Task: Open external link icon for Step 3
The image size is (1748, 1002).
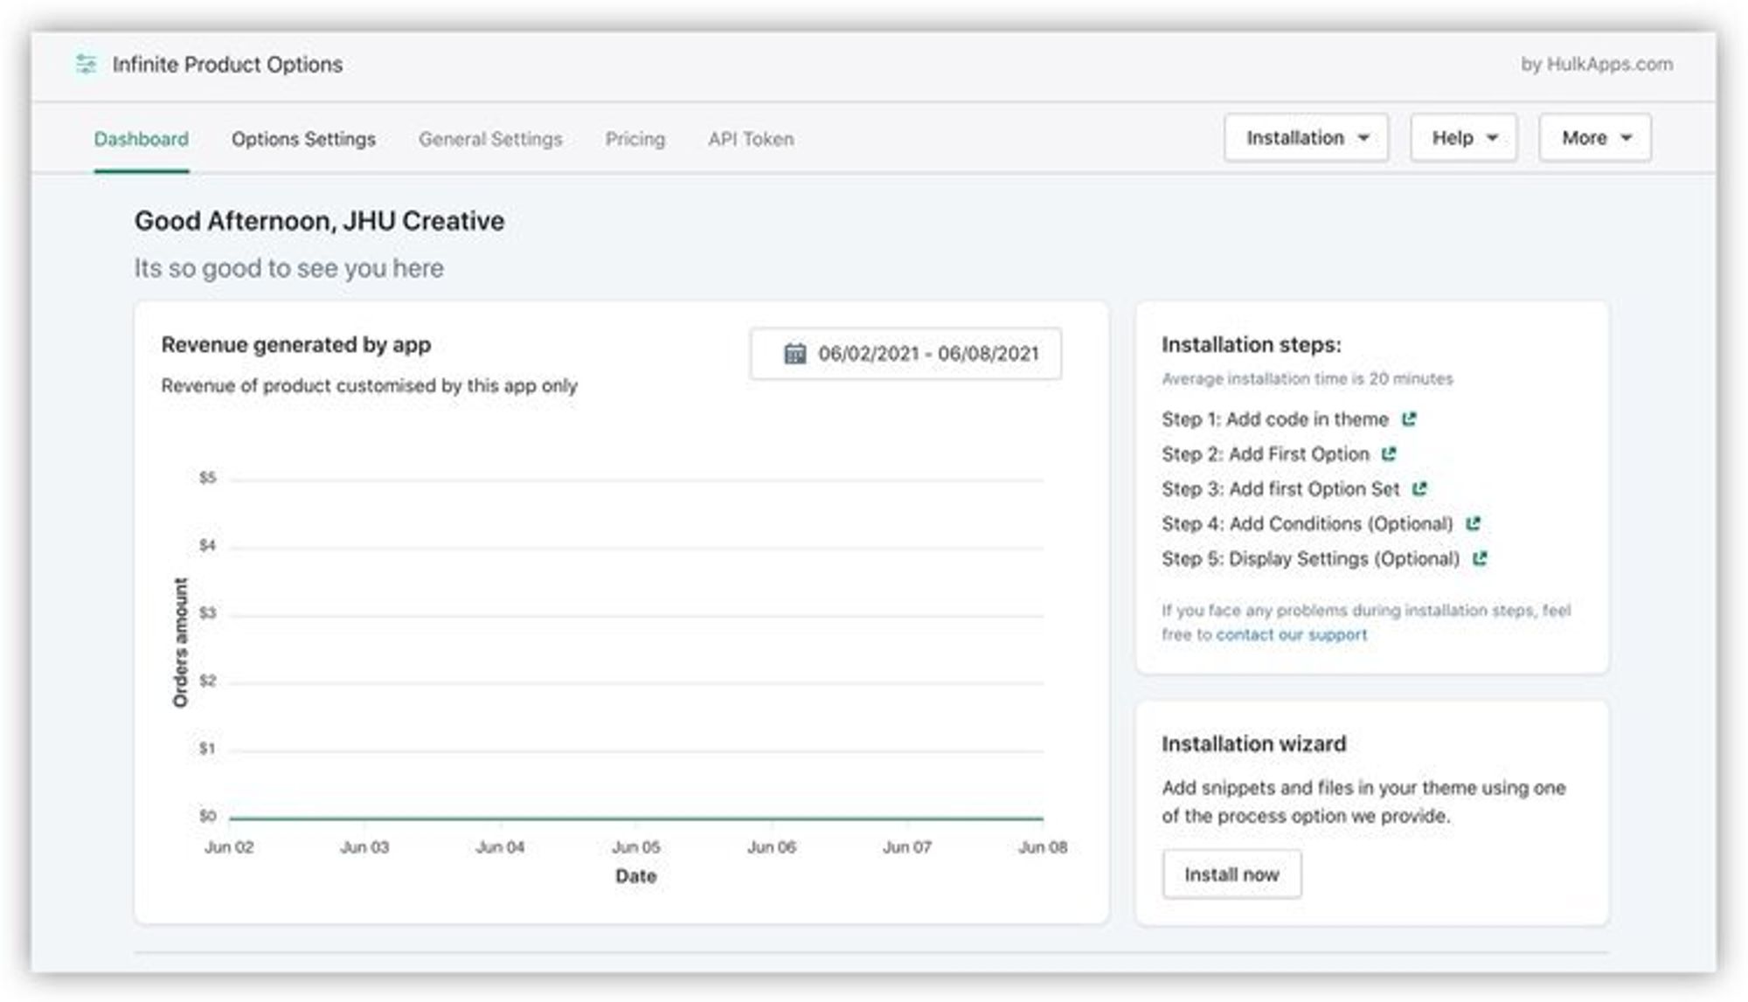Action: pos(1419,489)
